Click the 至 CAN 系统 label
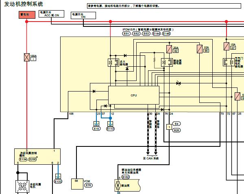The image size is (244, 194). [151, 158]
